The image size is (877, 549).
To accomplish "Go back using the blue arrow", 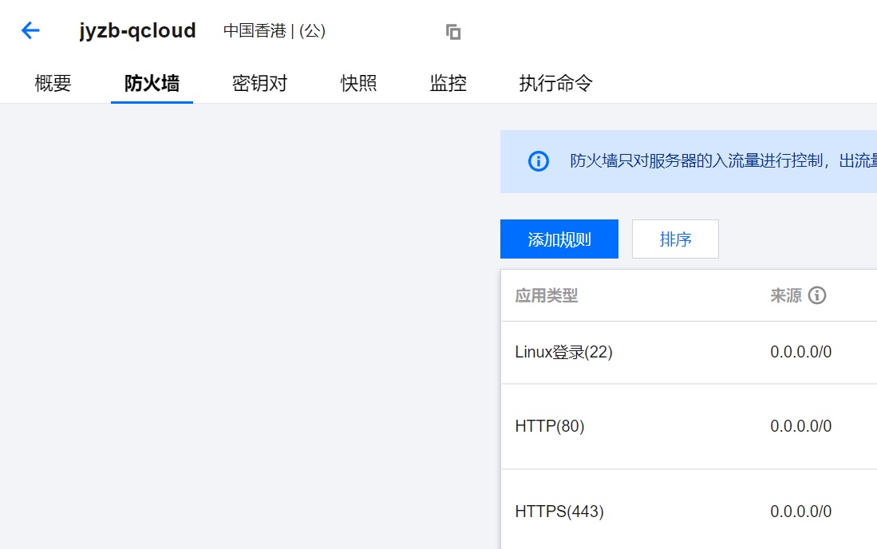I will [30, 31].
